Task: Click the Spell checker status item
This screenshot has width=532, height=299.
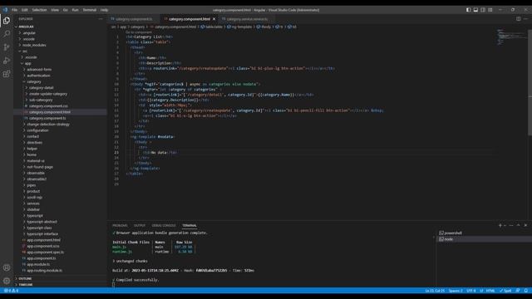Action: [x=505, y=291]
